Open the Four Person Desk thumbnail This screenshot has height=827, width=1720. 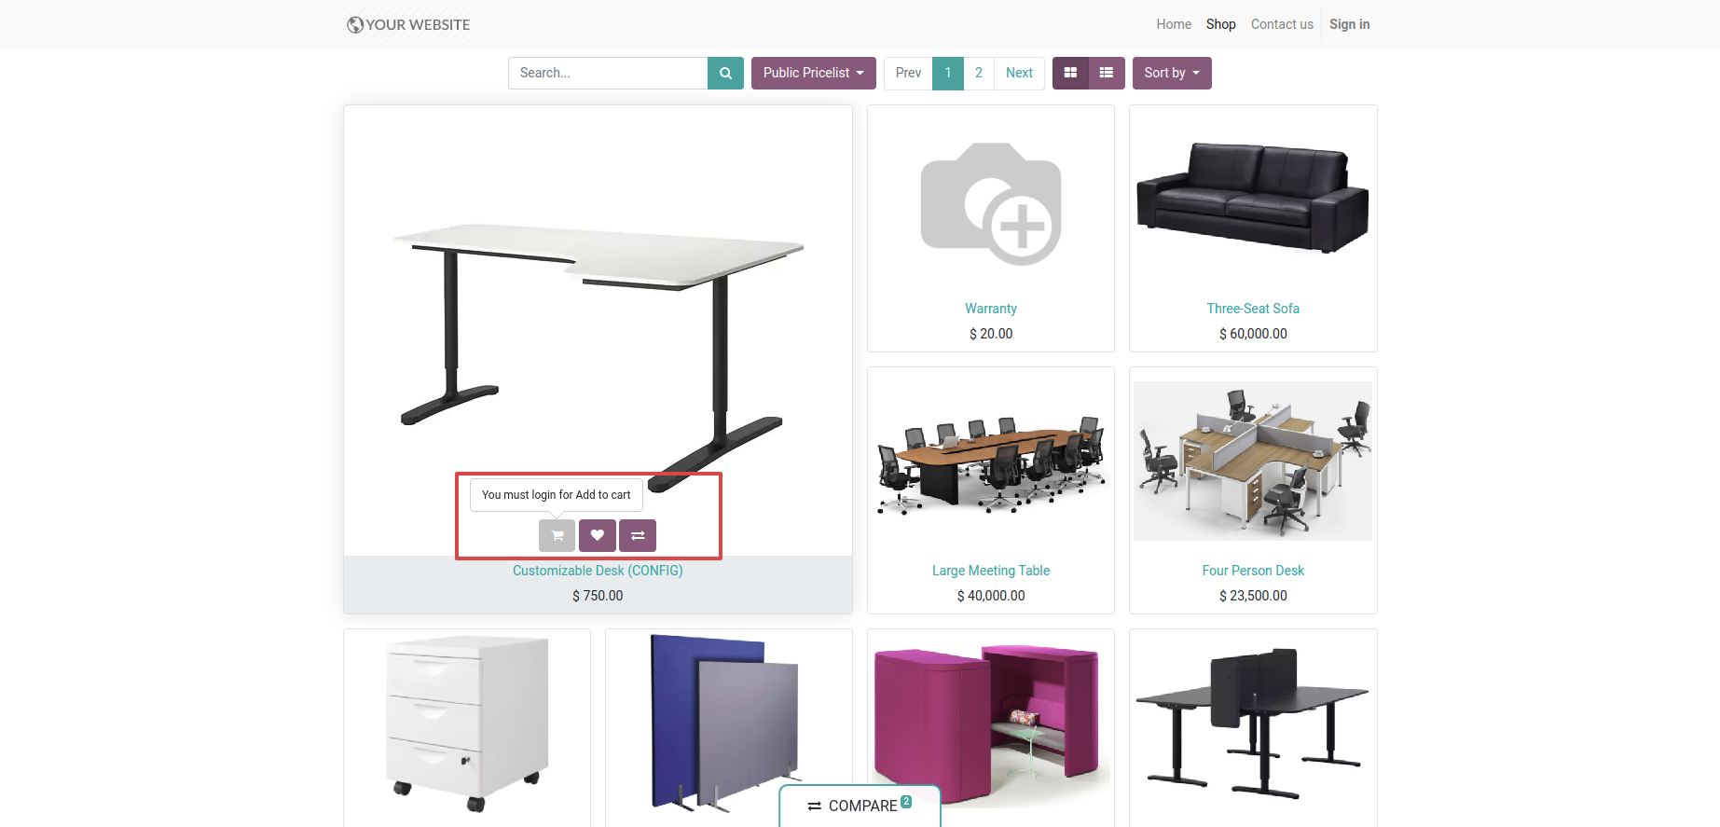(1253, 461)
